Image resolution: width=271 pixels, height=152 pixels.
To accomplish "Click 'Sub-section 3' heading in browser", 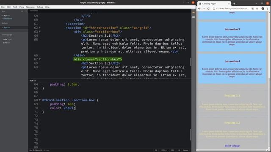I will pyautogui.click(x=232, y=29).
